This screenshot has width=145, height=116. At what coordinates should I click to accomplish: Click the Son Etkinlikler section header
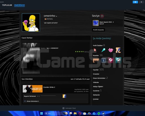pyautogui.click(x=27, y=79)
